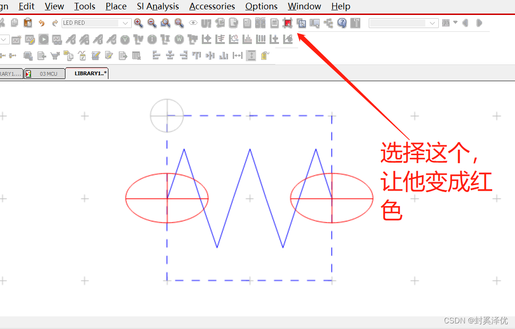The height and width of the screenshot is (329, 515).
Task: Open the binoculars search options arrow
Action: (x=455, y=22)
